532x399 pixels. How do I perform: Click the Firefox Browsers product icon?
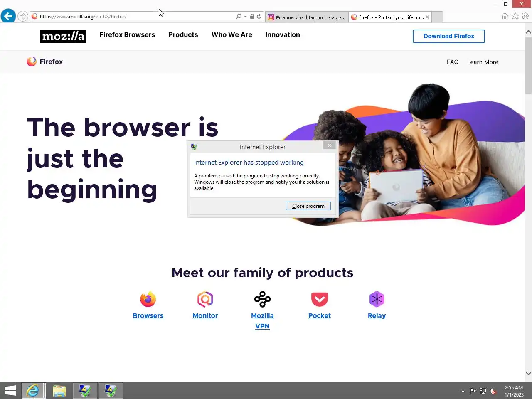(148, 299)
